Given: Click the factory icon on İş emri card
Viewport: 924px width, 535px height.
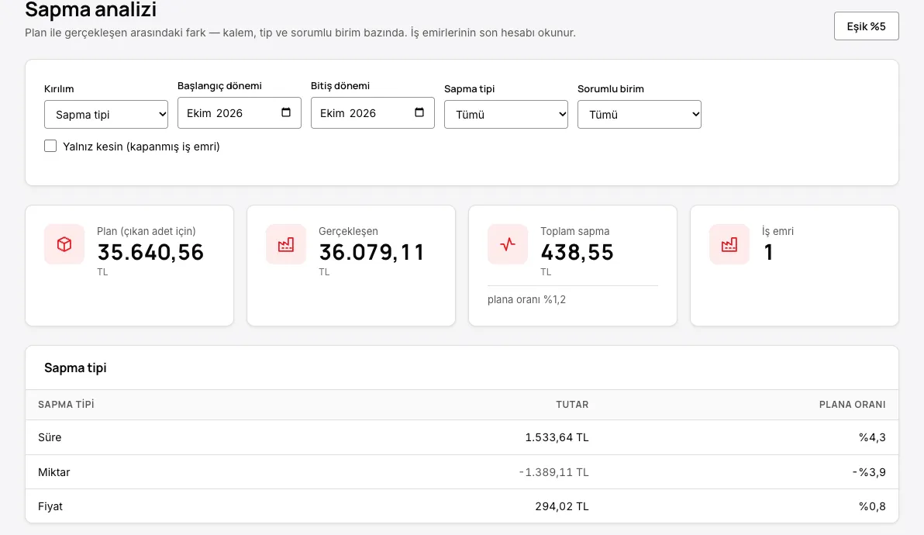Looking at the screenshot, I should point(729,244).
